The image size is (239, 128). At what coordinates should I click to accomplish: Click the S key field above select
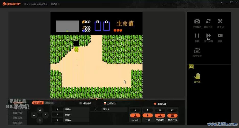(x=135, y=110)
